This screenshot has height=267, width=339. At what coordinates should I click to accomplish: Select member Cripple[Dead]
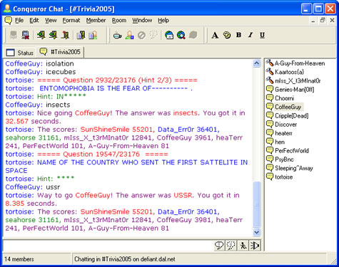pyautogui.click(x=287, y=116)
